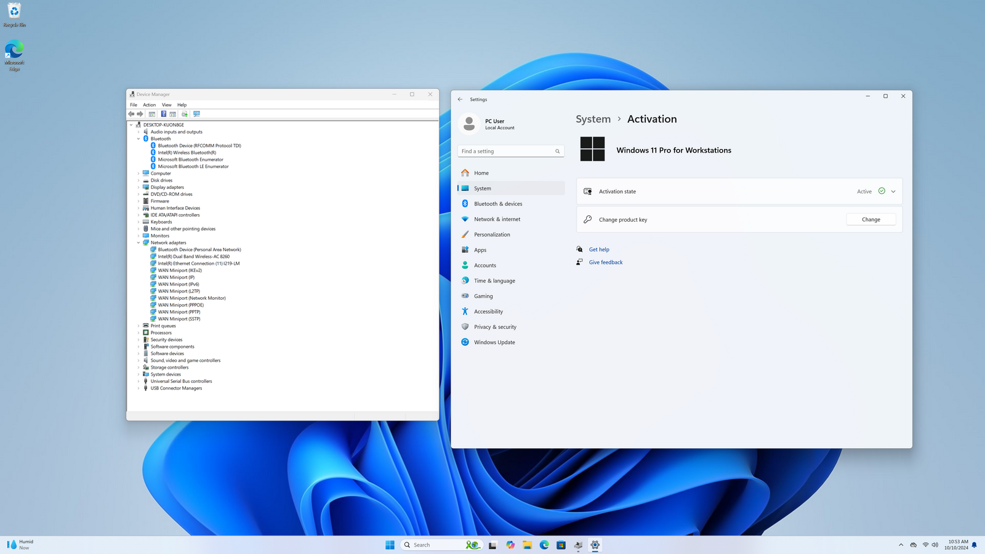The image size is (985, 554).
Task: Select System in Settings sidebar
Action: pyautogui.click(x=511, y=188)
